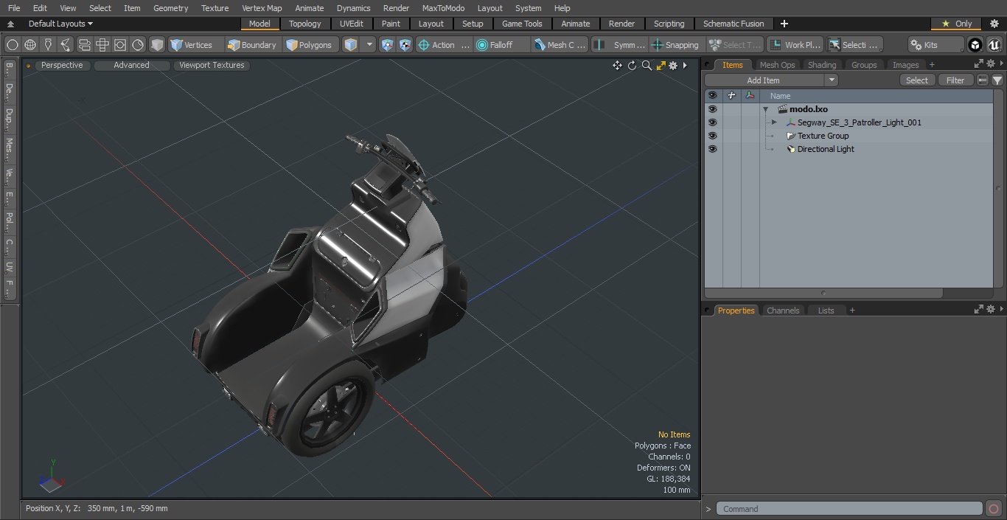This screenshot has width=1007, height=520.
Task: Click the second action axis cube icon
Action: (x=405, y=45)
